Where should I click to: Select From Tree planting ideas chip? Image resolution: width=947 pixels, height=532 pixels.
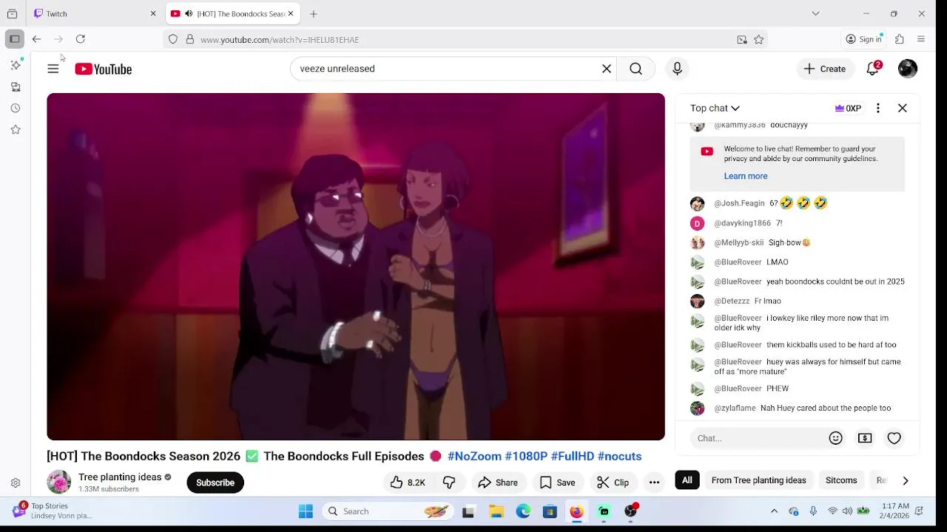(758, 480)
